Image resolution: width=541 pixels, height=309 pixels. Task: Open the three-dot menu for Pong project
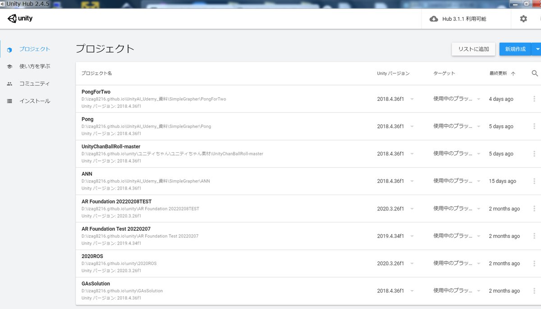pyautogui.click(x=535, y=126)
